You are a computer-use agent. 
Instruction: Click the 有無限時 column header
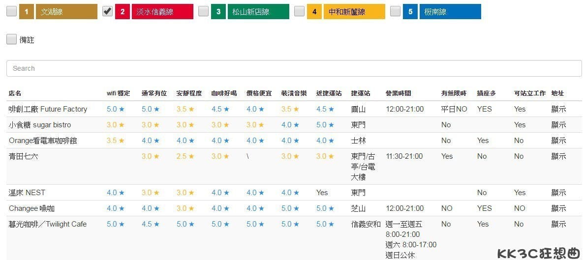(x=454, y=93)
